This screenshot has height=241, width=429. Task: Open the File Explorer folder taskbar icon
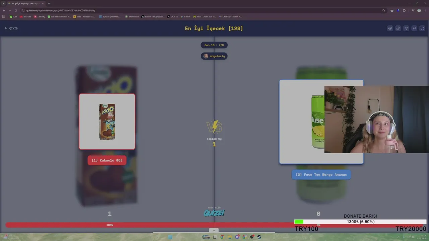tap(230, 237)
